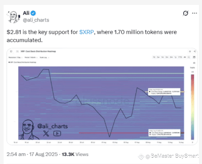Expand the Scale Log dropdown
Screen dimensions: 202x164
coord(45,57)
